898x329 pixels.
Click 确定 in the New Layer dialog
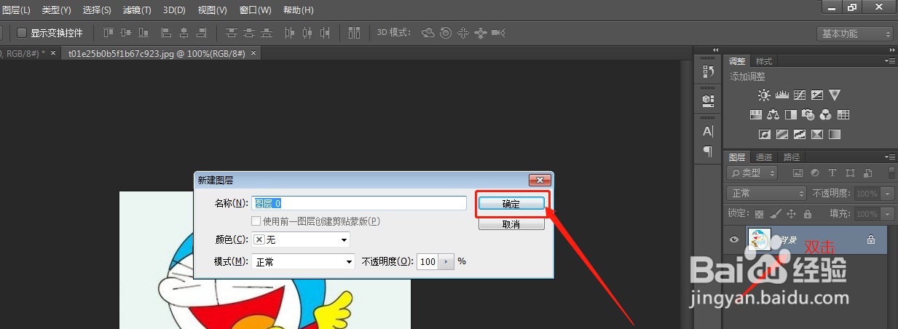coord(511,205)
